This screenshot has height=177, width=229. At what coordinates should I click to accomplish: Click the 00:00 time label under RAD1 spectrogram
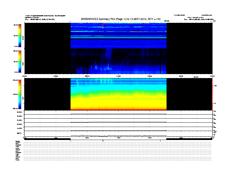point(24,76)
